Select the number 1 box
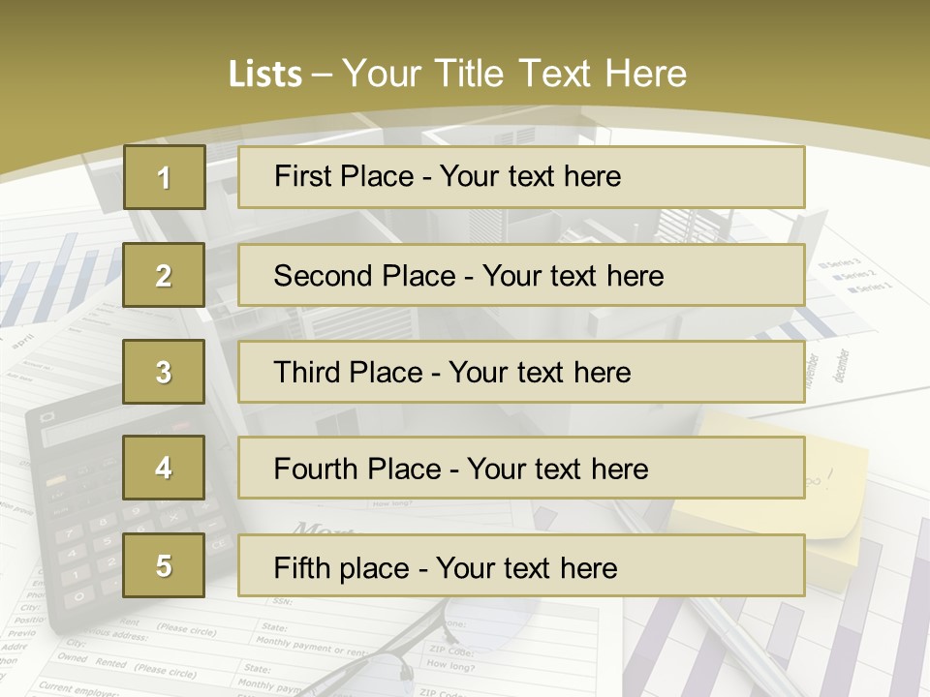The width and height of the screenshot is (930, 697). coord(165,177)
